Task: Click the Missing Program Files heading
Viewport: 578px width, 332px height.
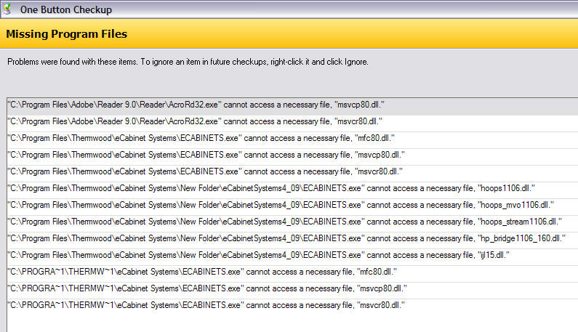Action: tap(67, 34)
